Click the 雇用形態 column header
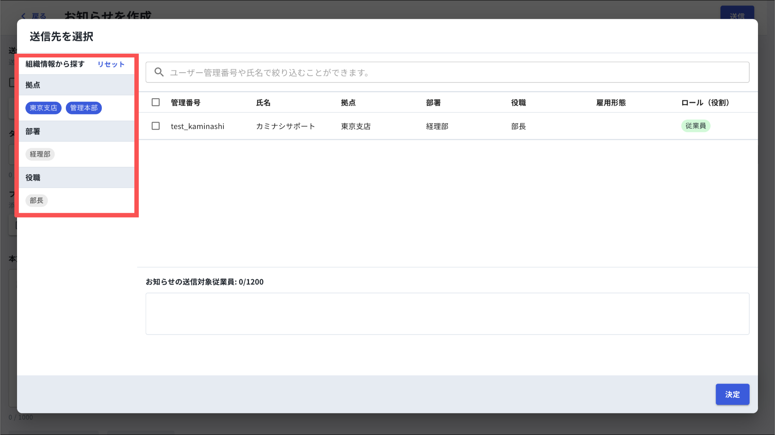This screenshot has width=775, height=435. coord(611,103)
